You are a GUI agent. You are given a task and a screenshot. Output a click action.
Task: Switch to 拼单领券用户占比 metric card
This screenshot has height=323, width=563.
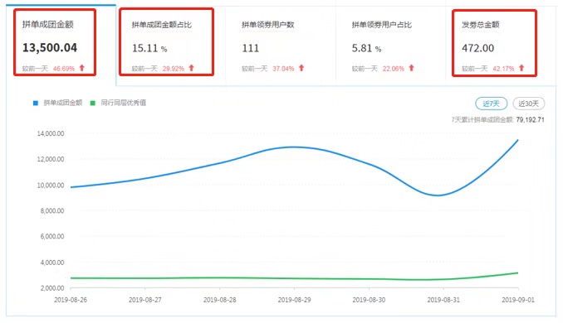pyautogui.click(x=390, y=46)
